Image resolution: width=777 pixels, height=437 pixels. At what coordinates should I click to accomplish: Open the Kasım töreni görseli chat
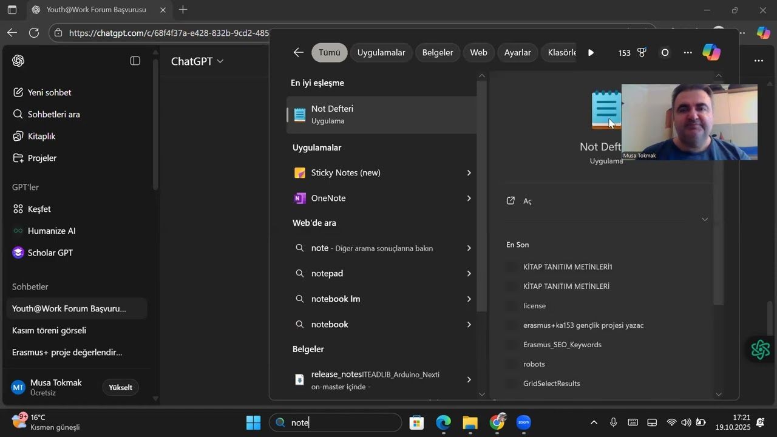tap(49, 330)
